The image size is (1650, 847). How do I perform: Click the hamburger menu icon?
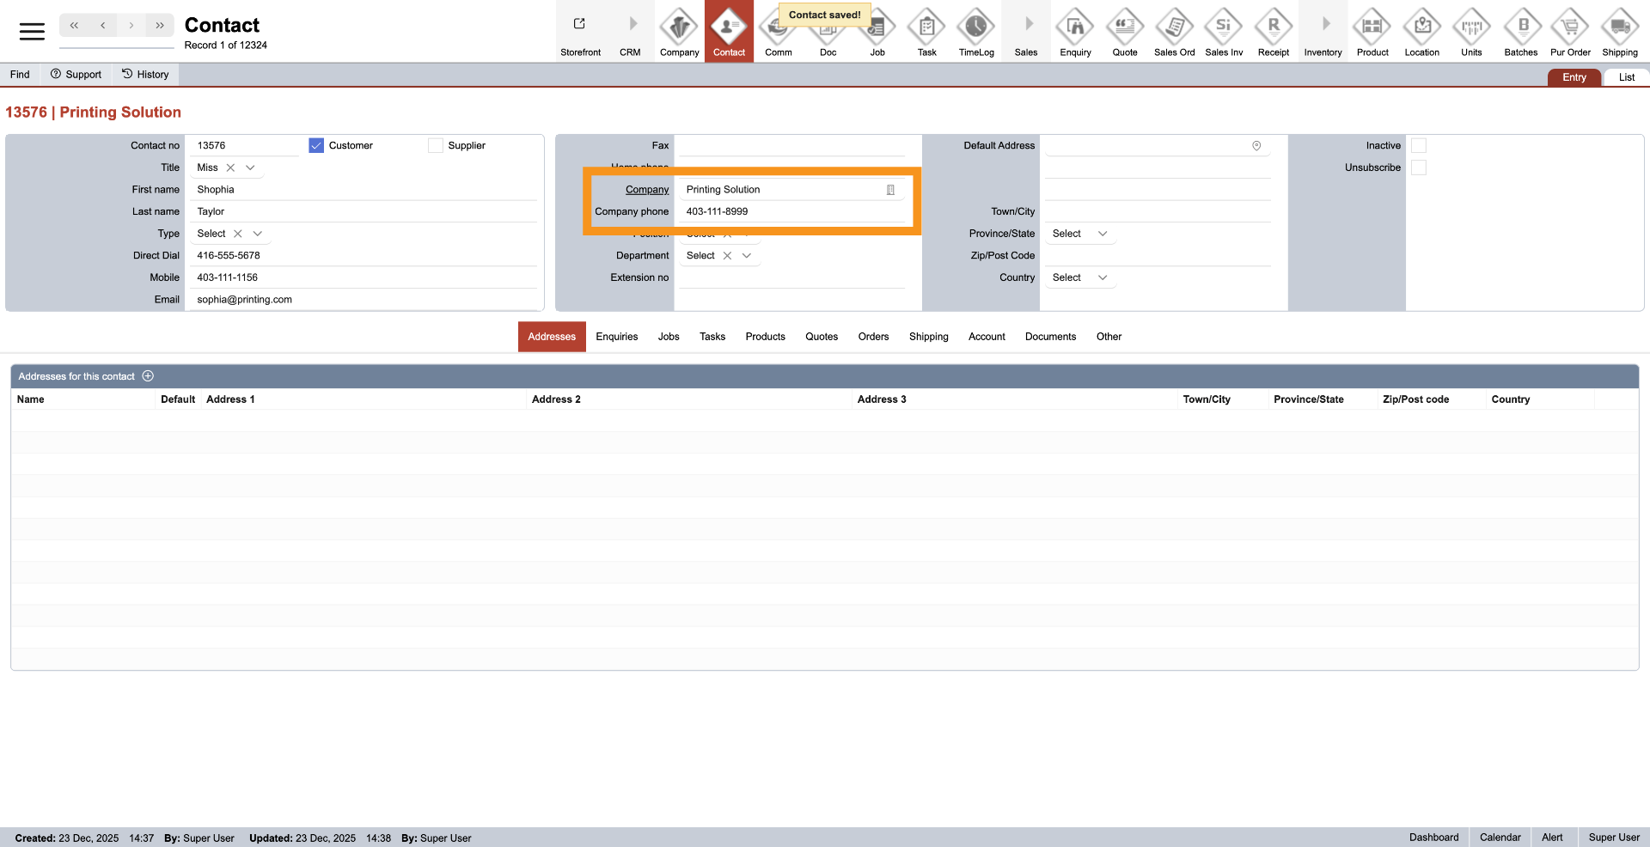(32, 32)
